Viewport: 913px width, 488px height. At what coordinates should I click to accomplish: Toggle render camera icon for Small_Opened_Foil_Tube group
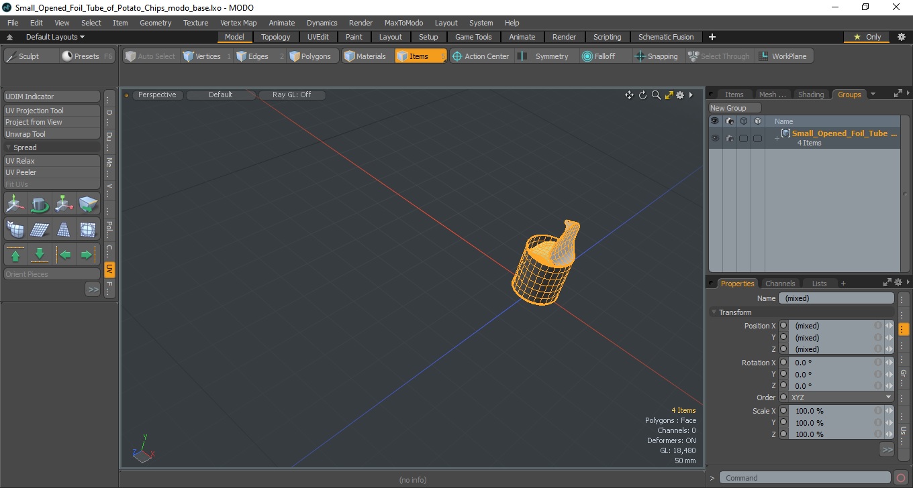coord(729,138)
